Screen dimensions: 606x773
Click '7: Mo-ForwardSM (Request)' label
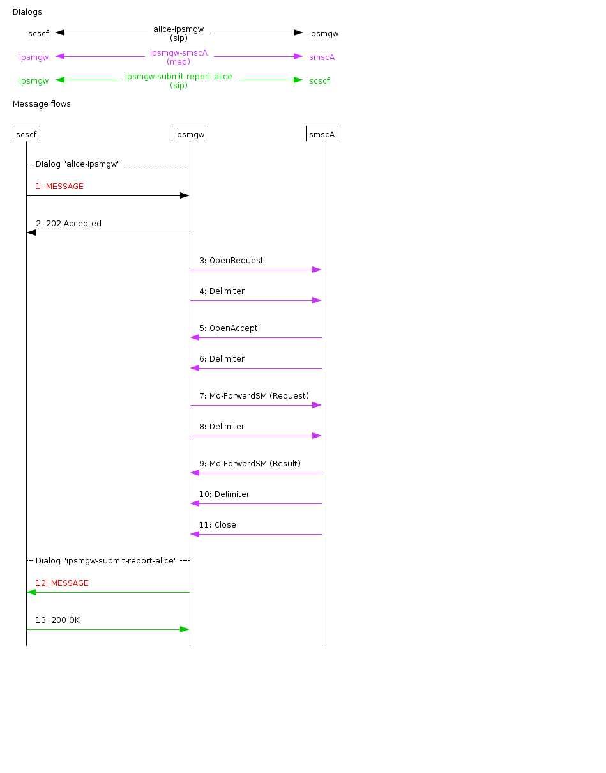point(254,396)
